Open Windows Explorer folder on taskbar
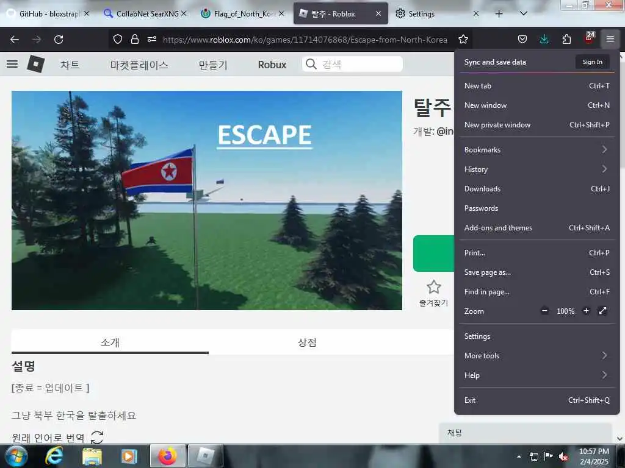The width and height of the screenshot is (625, 468). click(92, 456)
